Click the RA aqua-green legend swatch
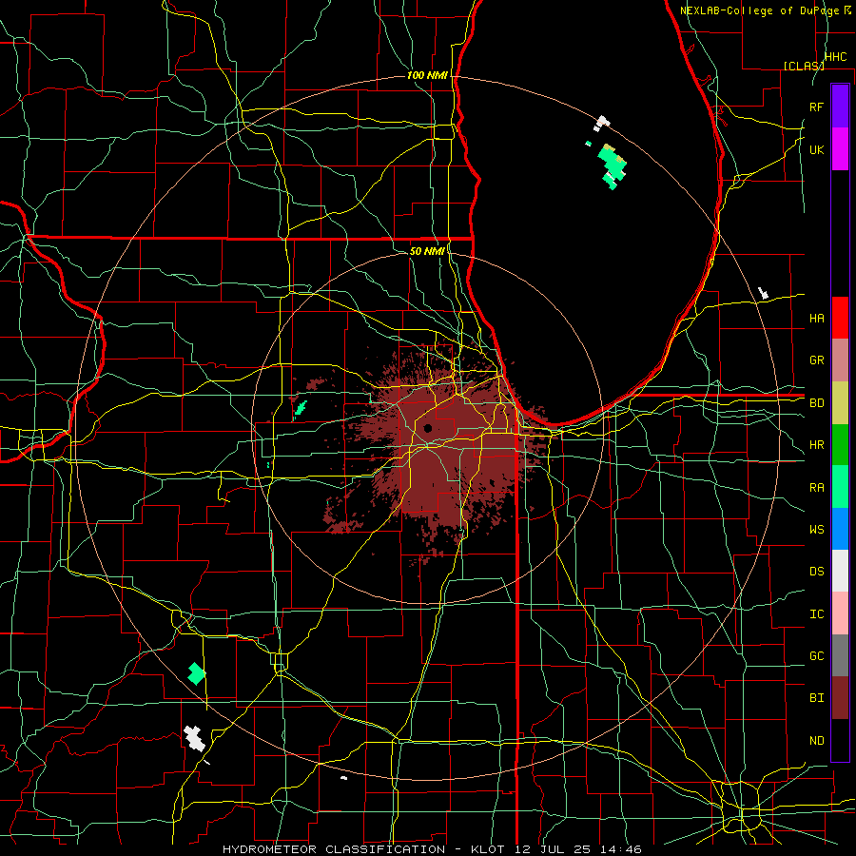 coord(840,487)
